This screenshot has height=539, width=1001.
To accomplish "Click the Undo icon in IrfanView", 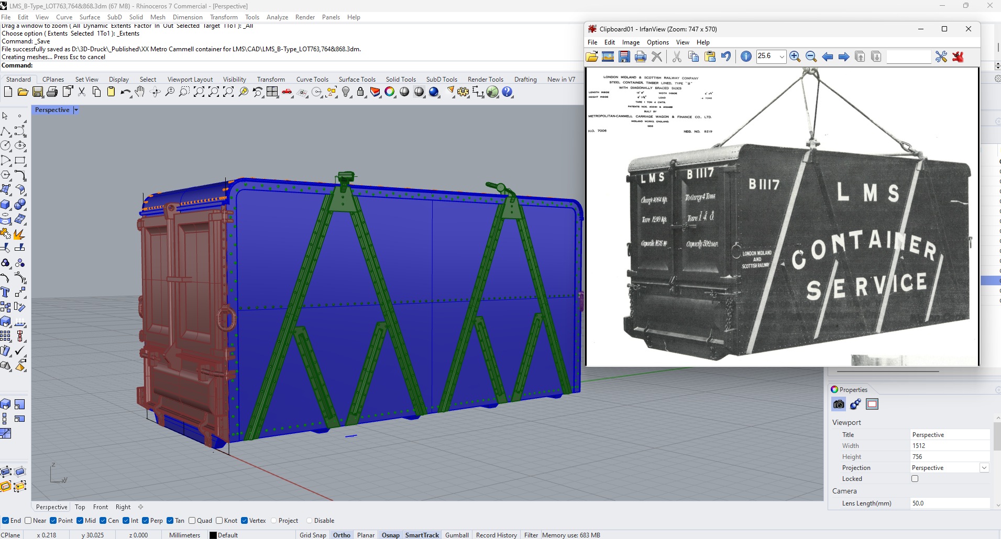I will tap(727, 57).
